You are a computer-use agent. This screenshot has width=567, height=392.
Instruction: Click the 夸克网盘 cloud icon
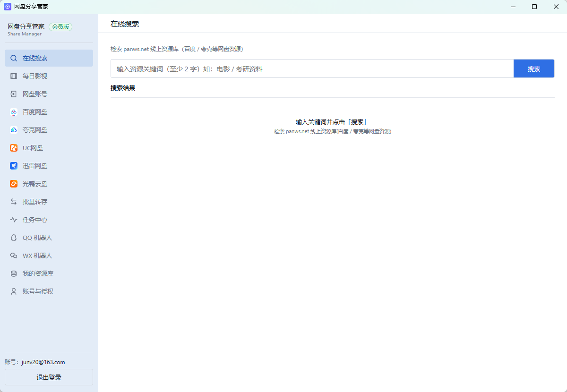tap(14, 130)
